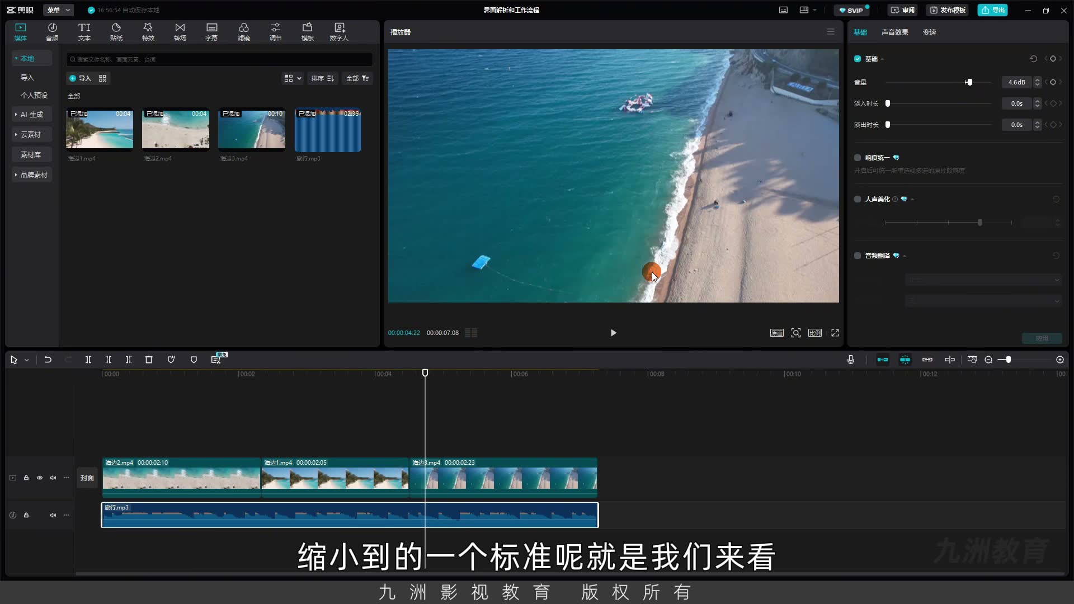Open the 特效 (Effects) tool tab
This screenshot has width=1074, height=604.
pos(148,32)
